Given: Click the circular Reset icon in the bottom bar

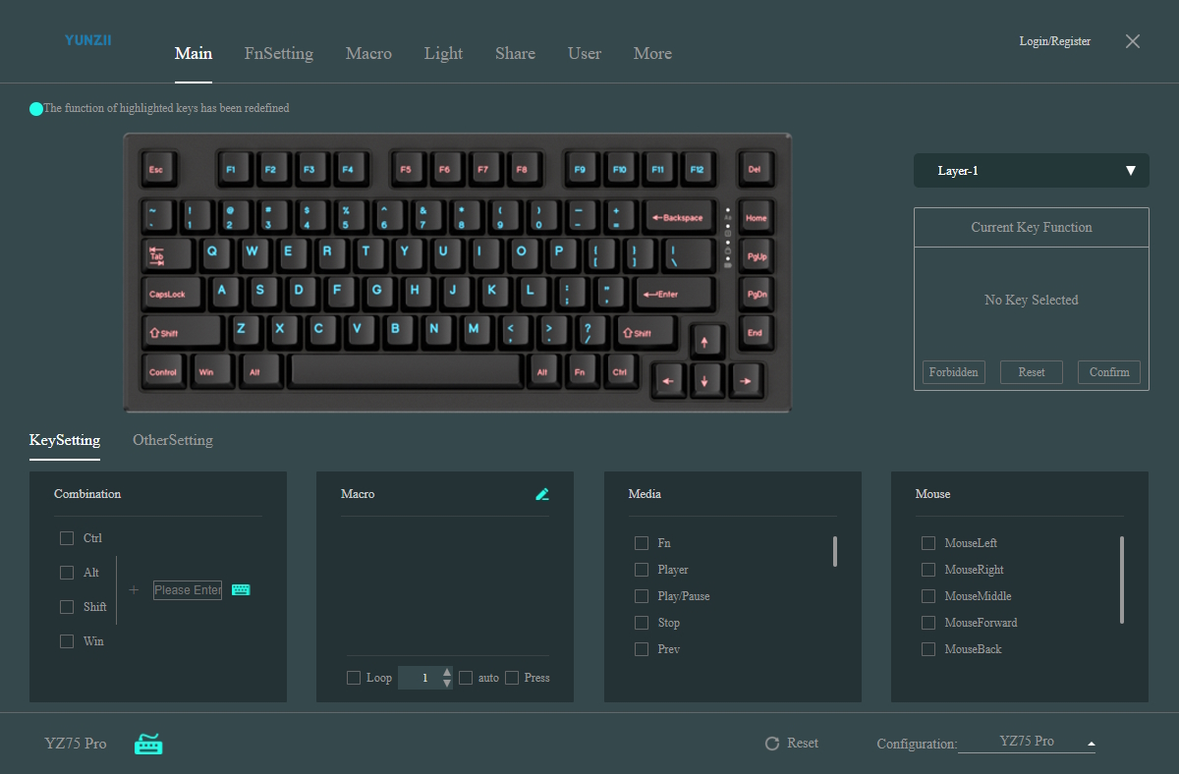Looking at the screenshot, I should (772, 744).
